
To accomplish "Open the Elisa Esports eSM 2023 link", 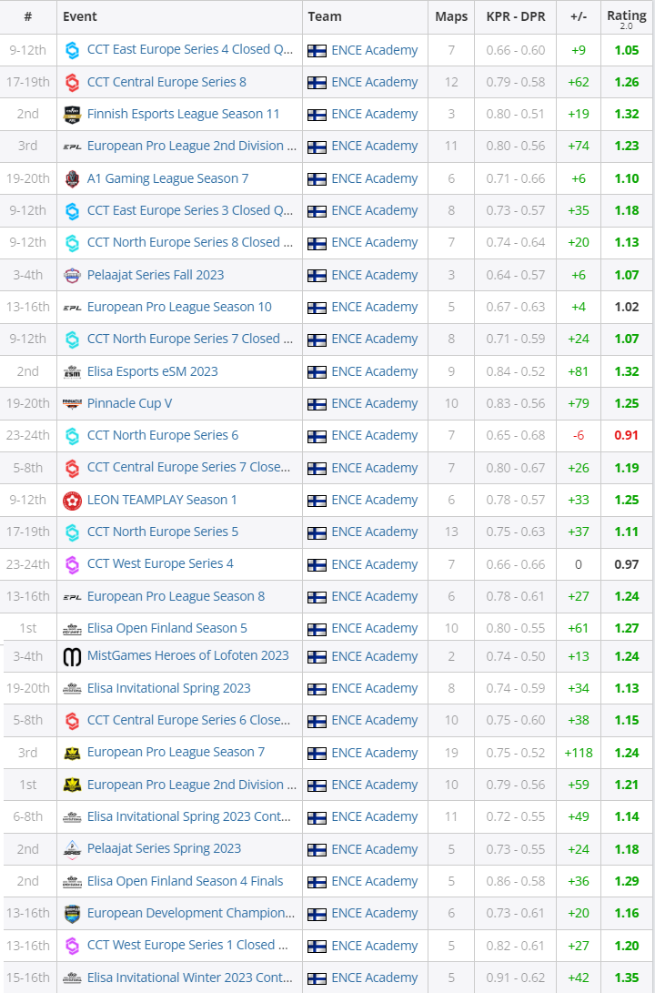I will point(153,371).
